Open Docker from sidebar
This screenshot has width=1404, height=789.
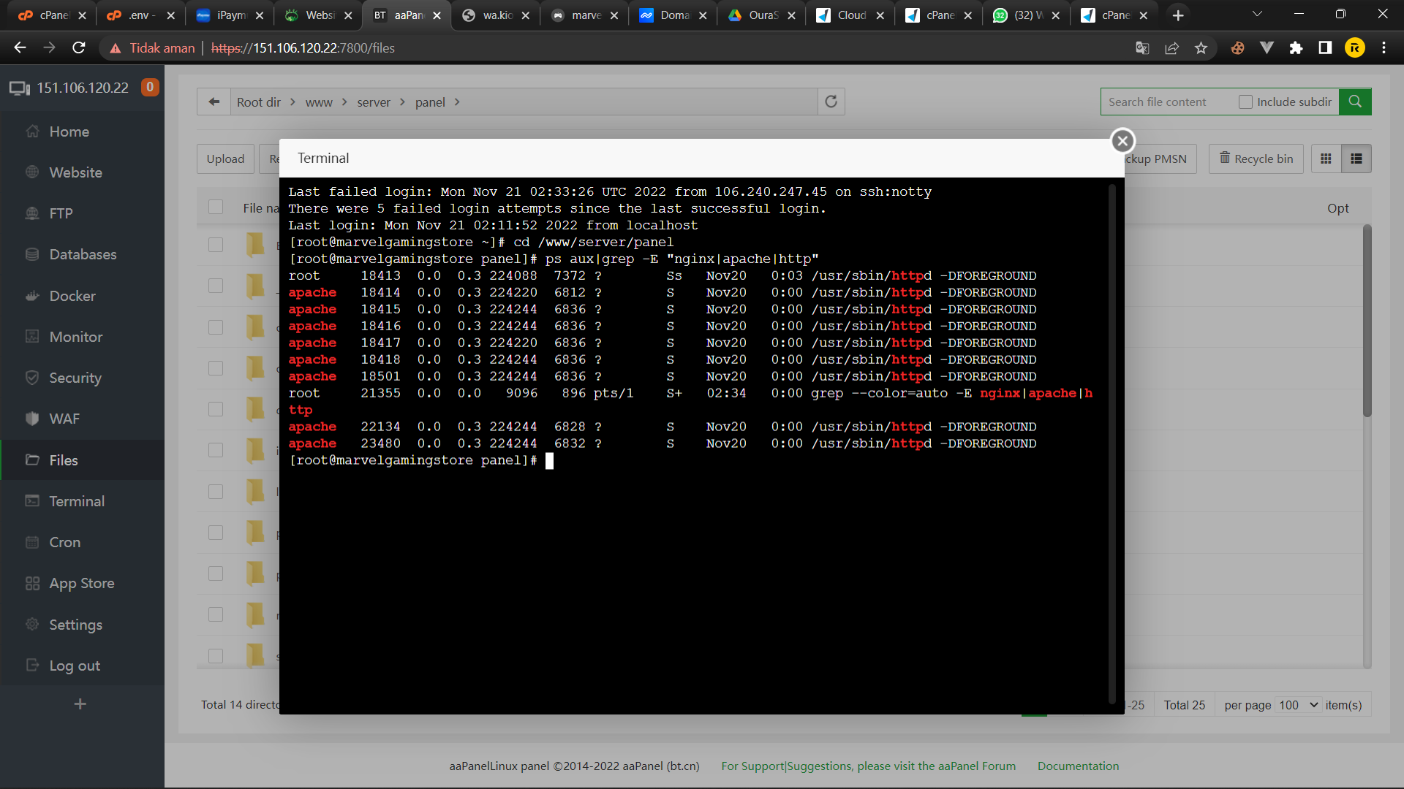[72, 296]
